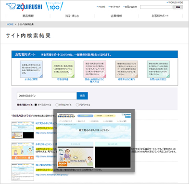Click the みまもりほっとライン logo in popup
This screenshot has height=184, width=189.
(66, 116)
